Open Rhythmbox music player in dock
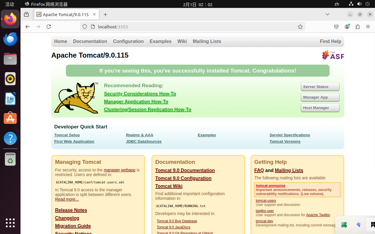The width and height of the screenshot is (375, 234). (10, 79)
